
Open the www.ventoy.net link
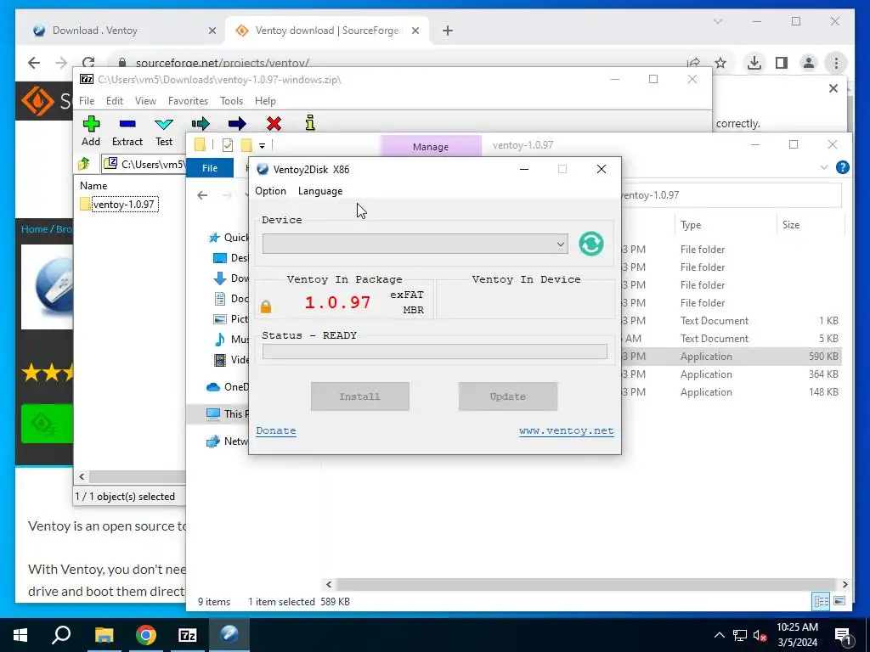click(567, 430)
